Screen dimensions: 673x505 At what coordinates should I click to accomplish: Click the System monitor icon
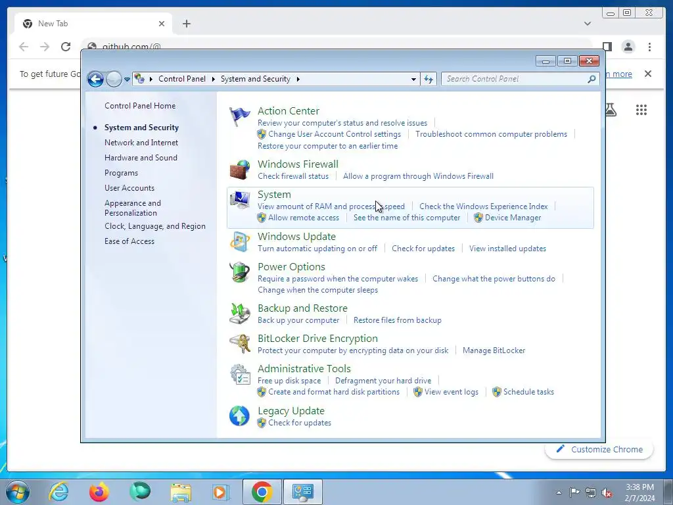click(x=239, y=200)
